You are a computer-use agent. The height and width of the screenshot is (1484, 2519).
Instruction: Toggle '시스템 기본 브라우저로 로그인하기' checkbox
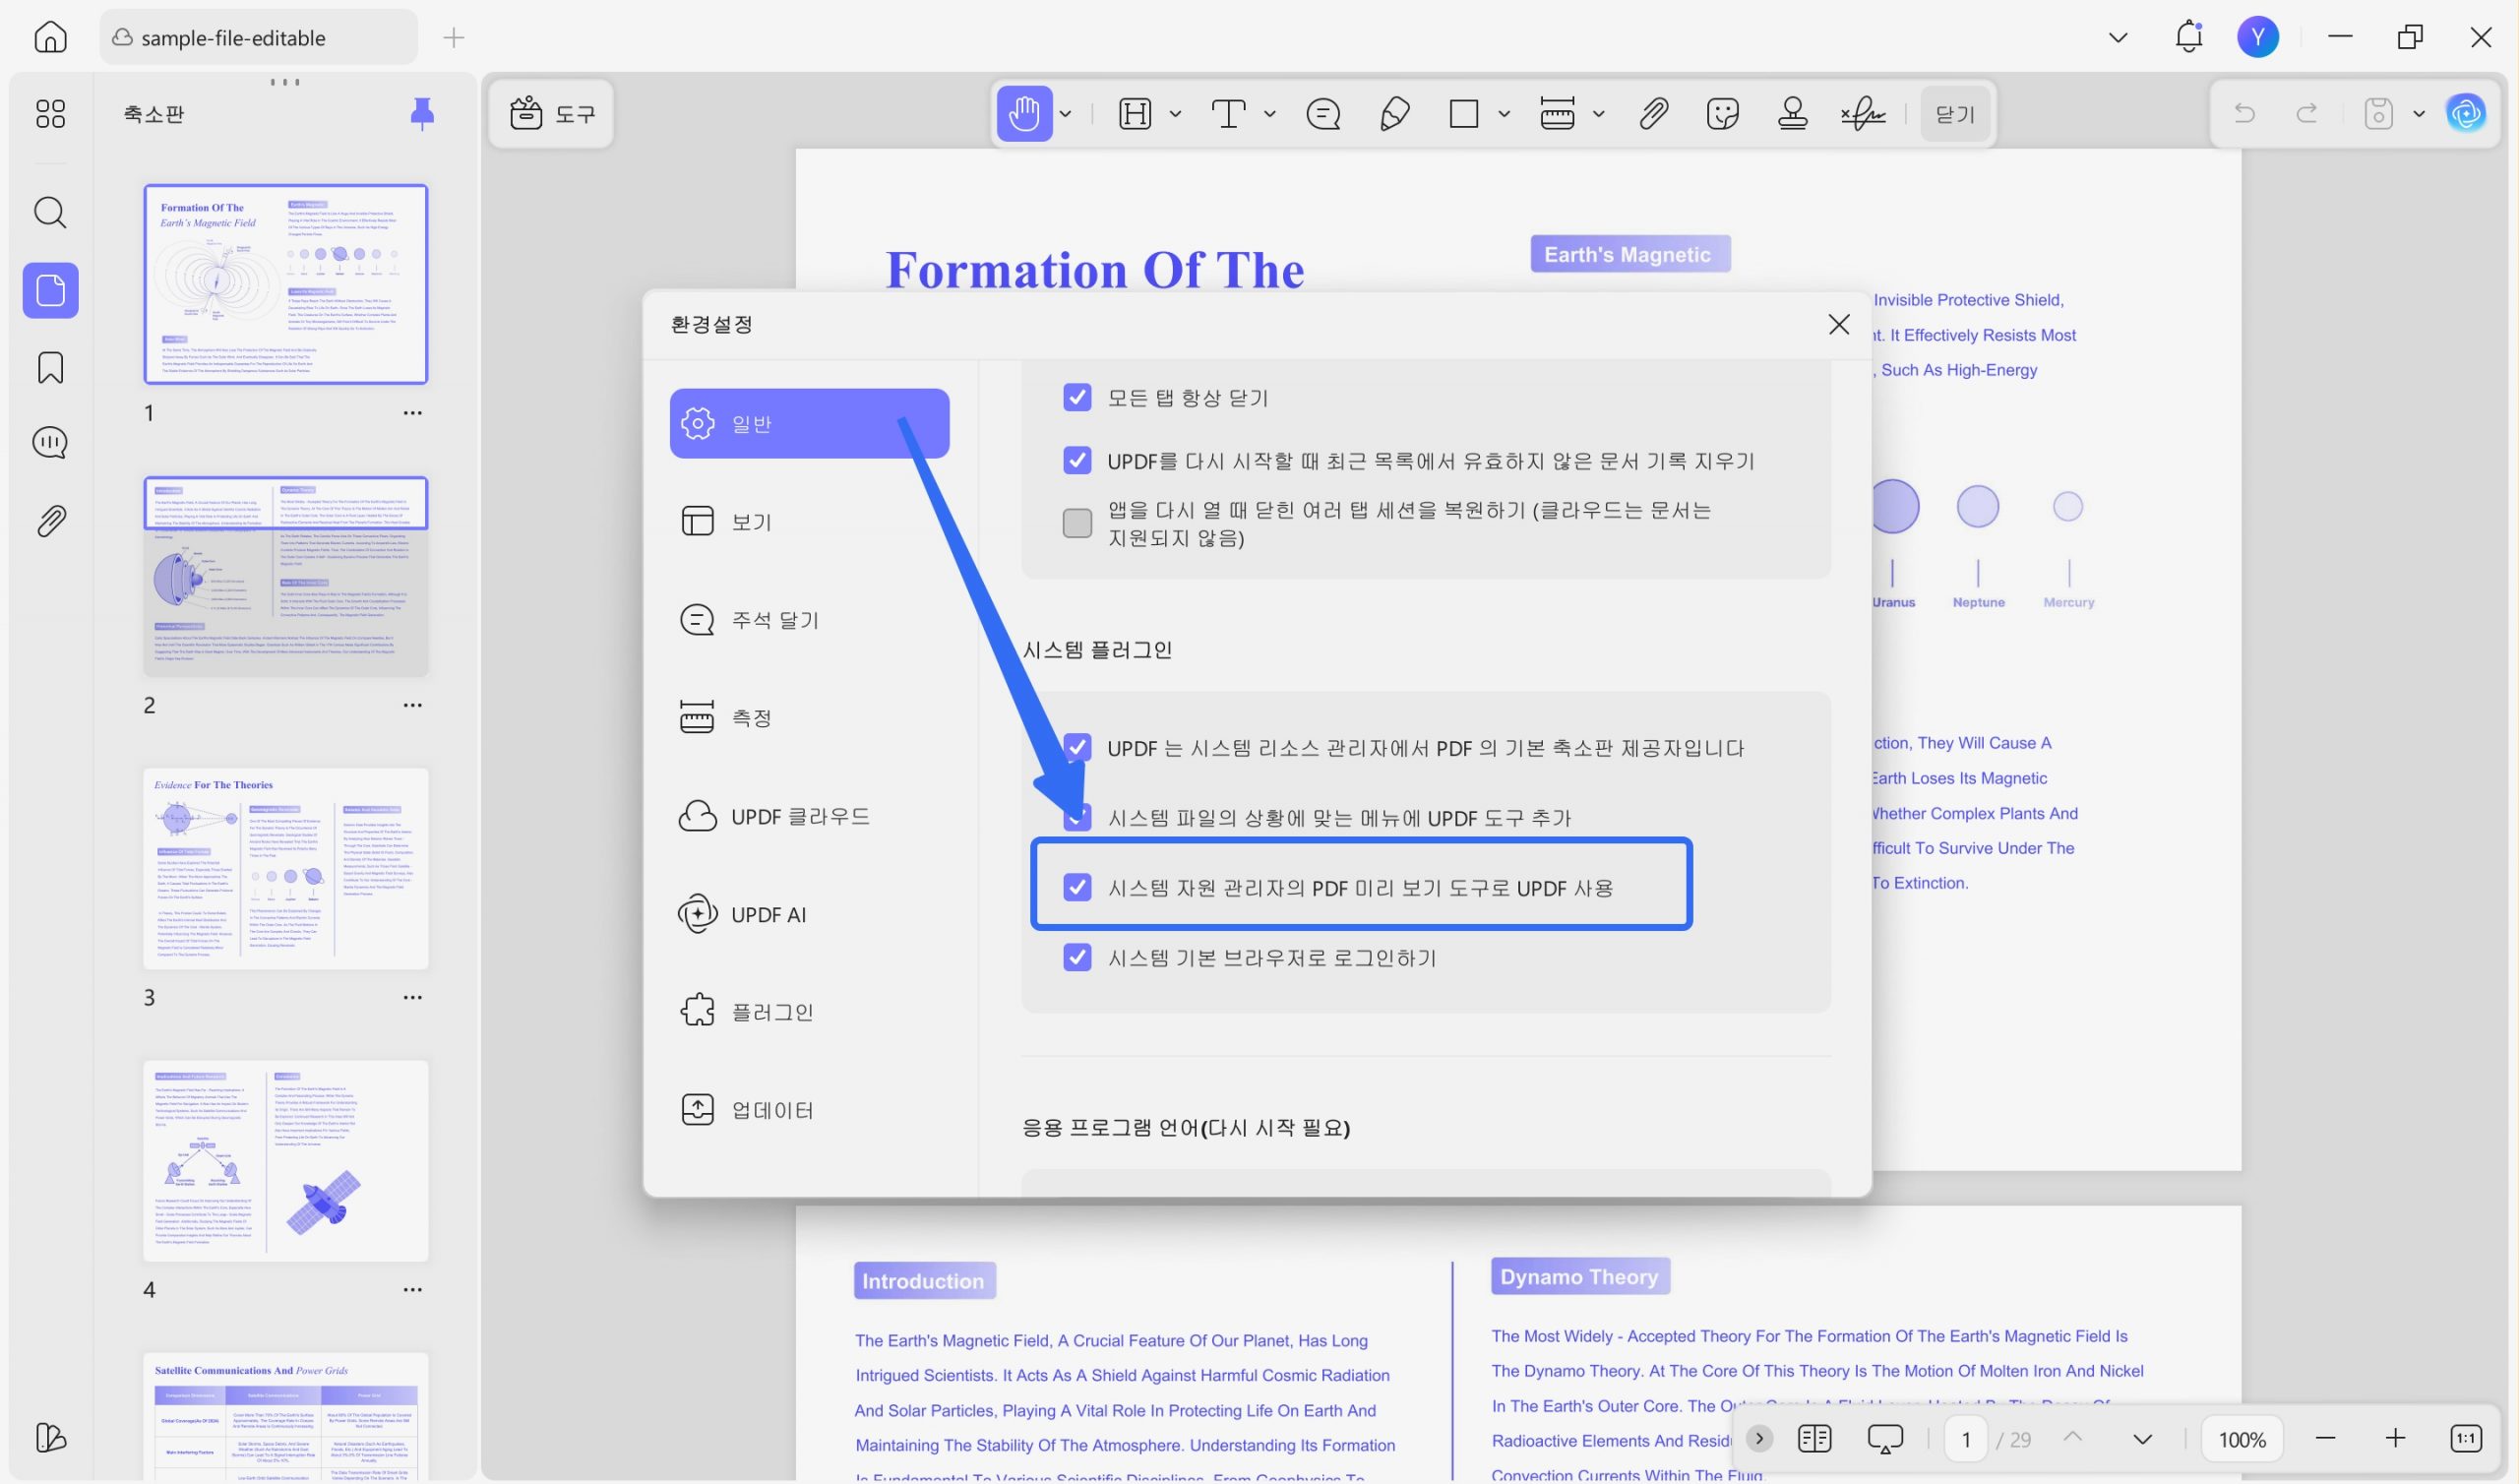1077,957
